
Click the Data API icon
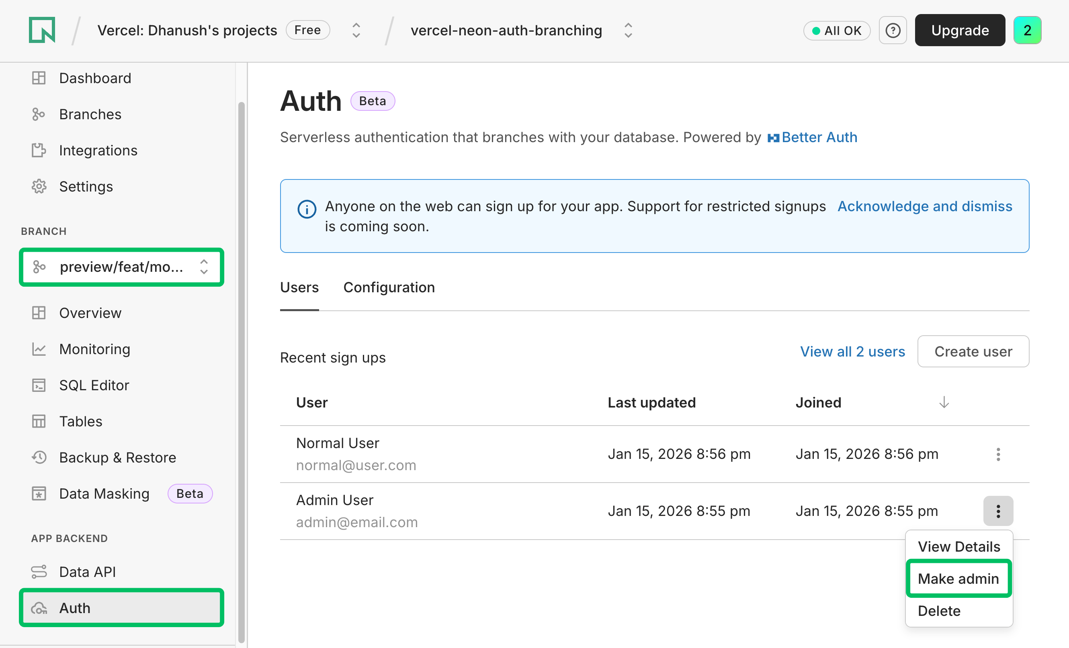pos(39,572)
